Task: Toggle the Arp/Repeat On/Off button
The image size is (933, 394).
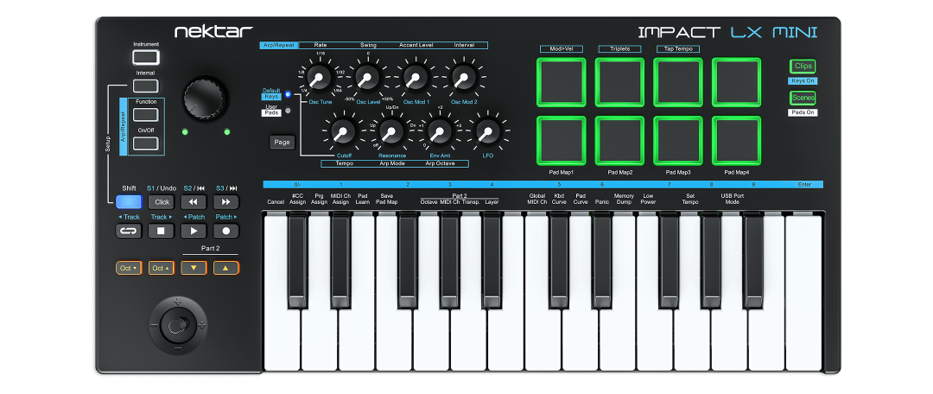Action: pyautogui.click(x=146, y=143)
